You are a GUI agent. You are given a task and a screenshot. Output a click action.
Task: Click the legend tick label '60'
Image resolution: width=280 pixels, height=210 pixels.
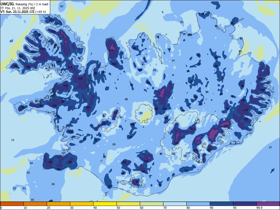(142, 208)
